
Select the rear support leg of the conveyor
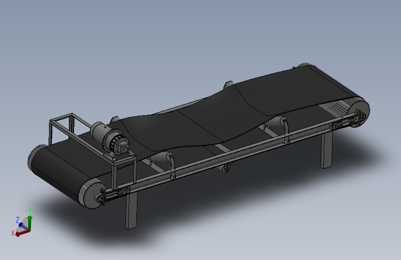(x=327, y=150)
